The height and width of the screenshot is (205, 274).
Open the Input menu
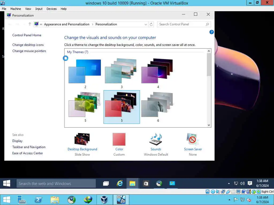pyautogui.click(x=39, y=9)
